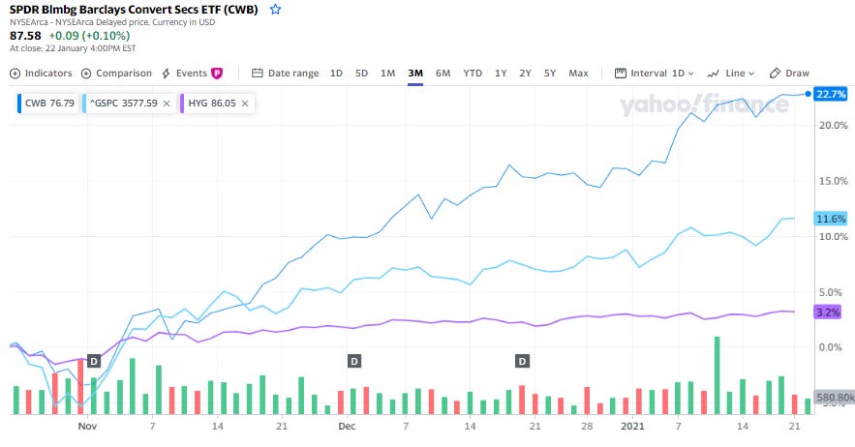Click the ^GSPC 3577.59 legend chip
Viewport: 855px width, 447px height.
(x=129, y=103)
